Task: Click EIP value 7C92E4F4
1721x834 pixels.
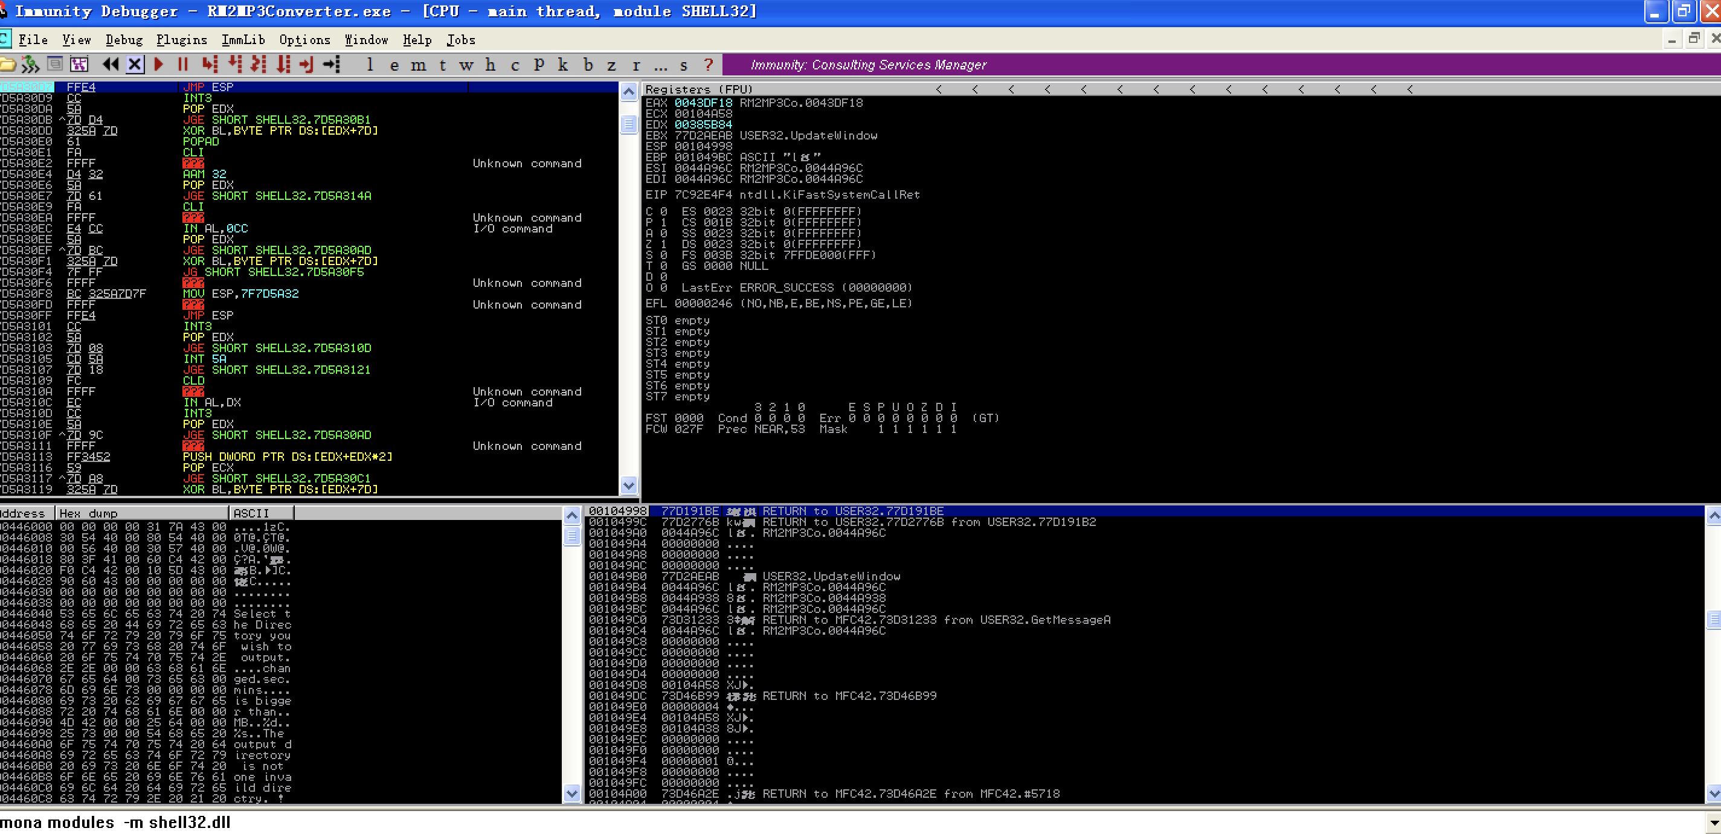Action: point(703,195)
